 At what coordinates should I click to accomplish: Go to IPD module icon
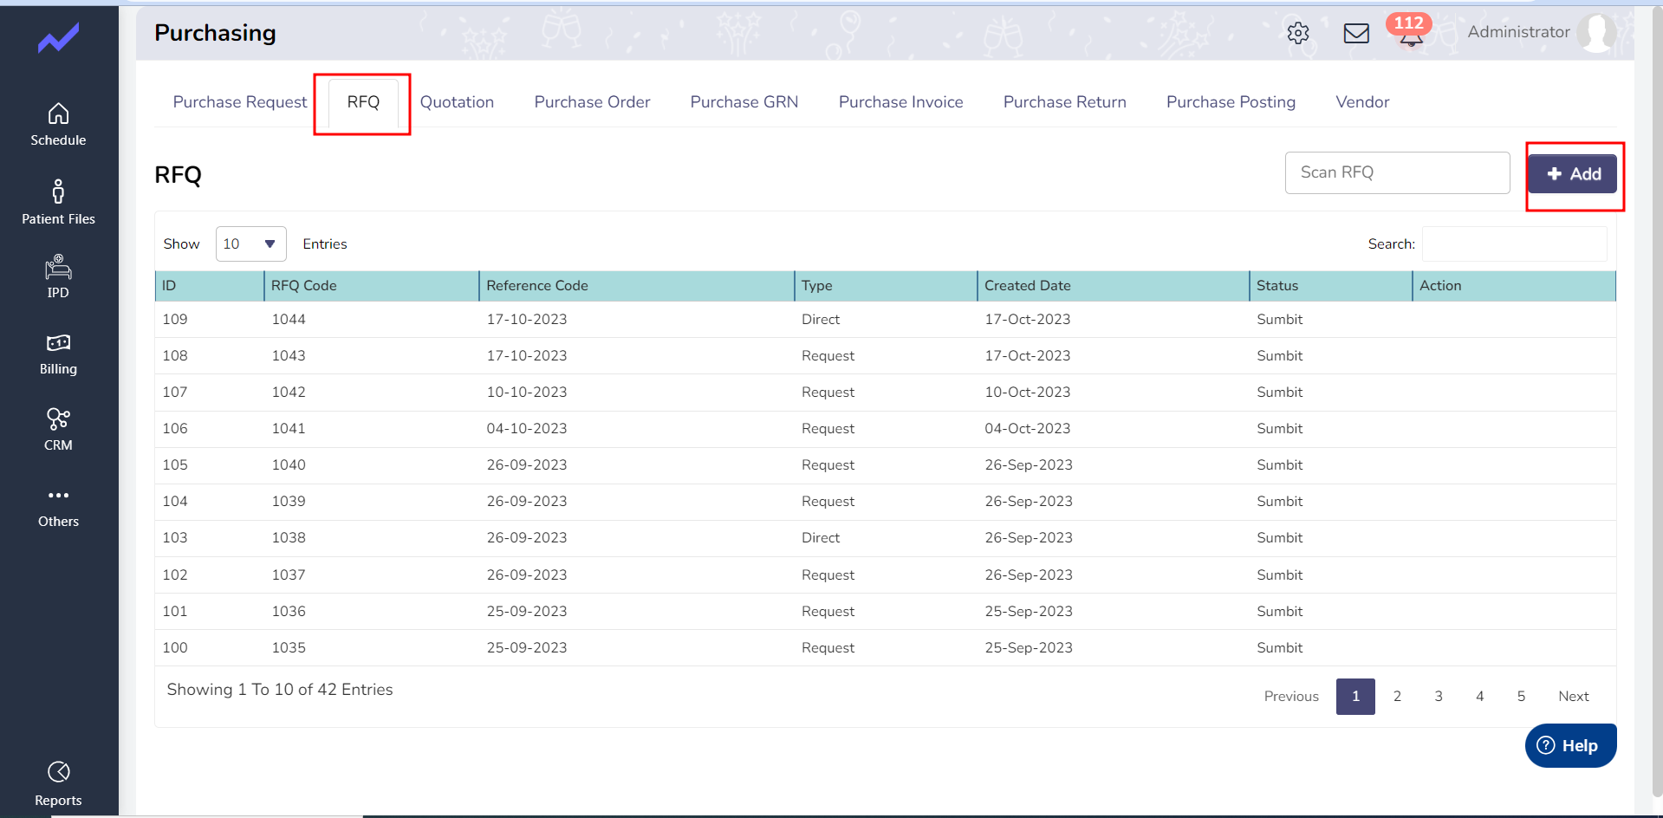click(x=58, y=267)
